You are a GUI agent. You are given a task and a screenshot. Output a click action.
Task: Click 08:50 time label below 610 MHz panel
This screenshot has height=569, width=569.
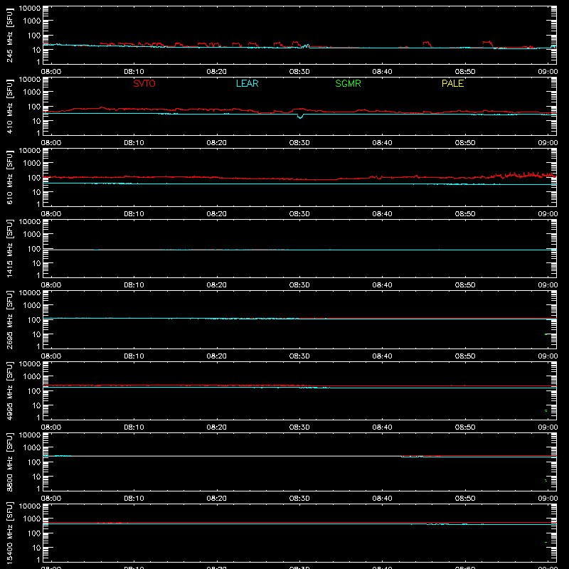pyautogui.click(x=465, y=214)
